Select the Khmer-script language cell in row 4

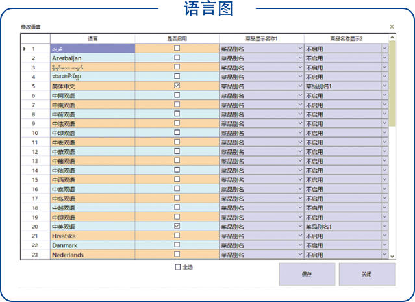pyautogui.click(x=93, y=77)
